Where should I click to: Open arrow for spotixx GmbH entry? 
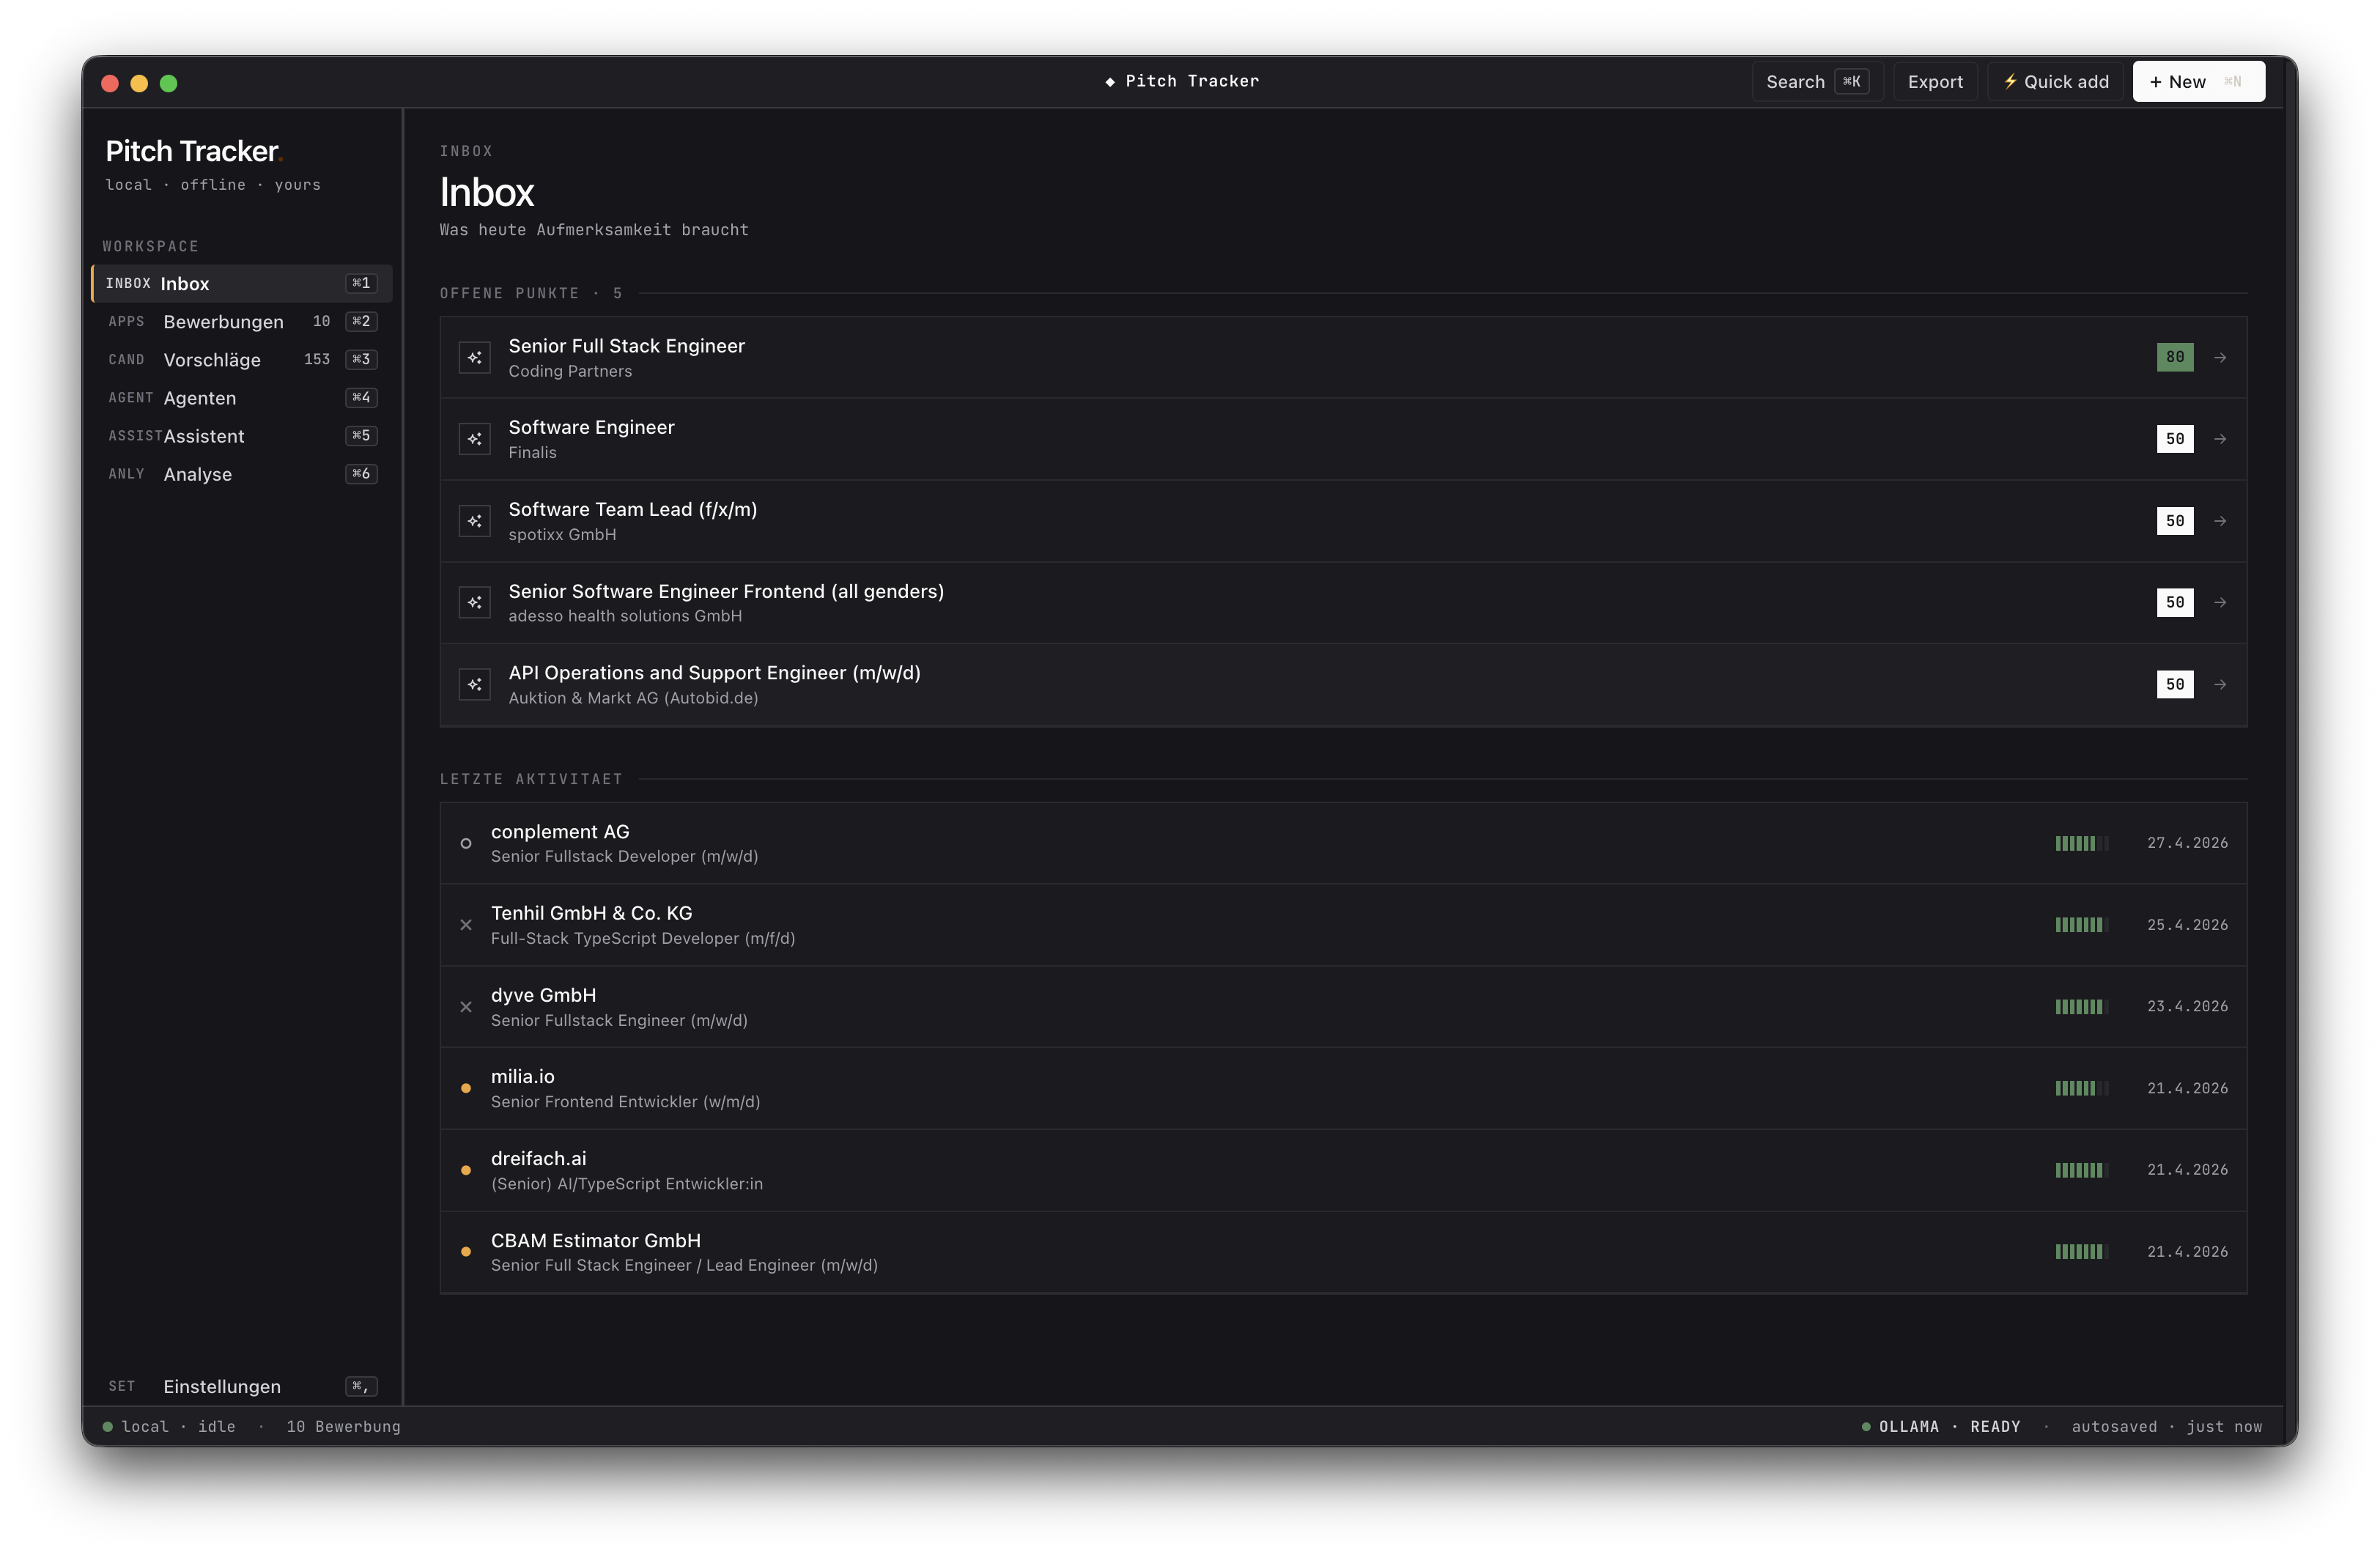point(2220,521)
